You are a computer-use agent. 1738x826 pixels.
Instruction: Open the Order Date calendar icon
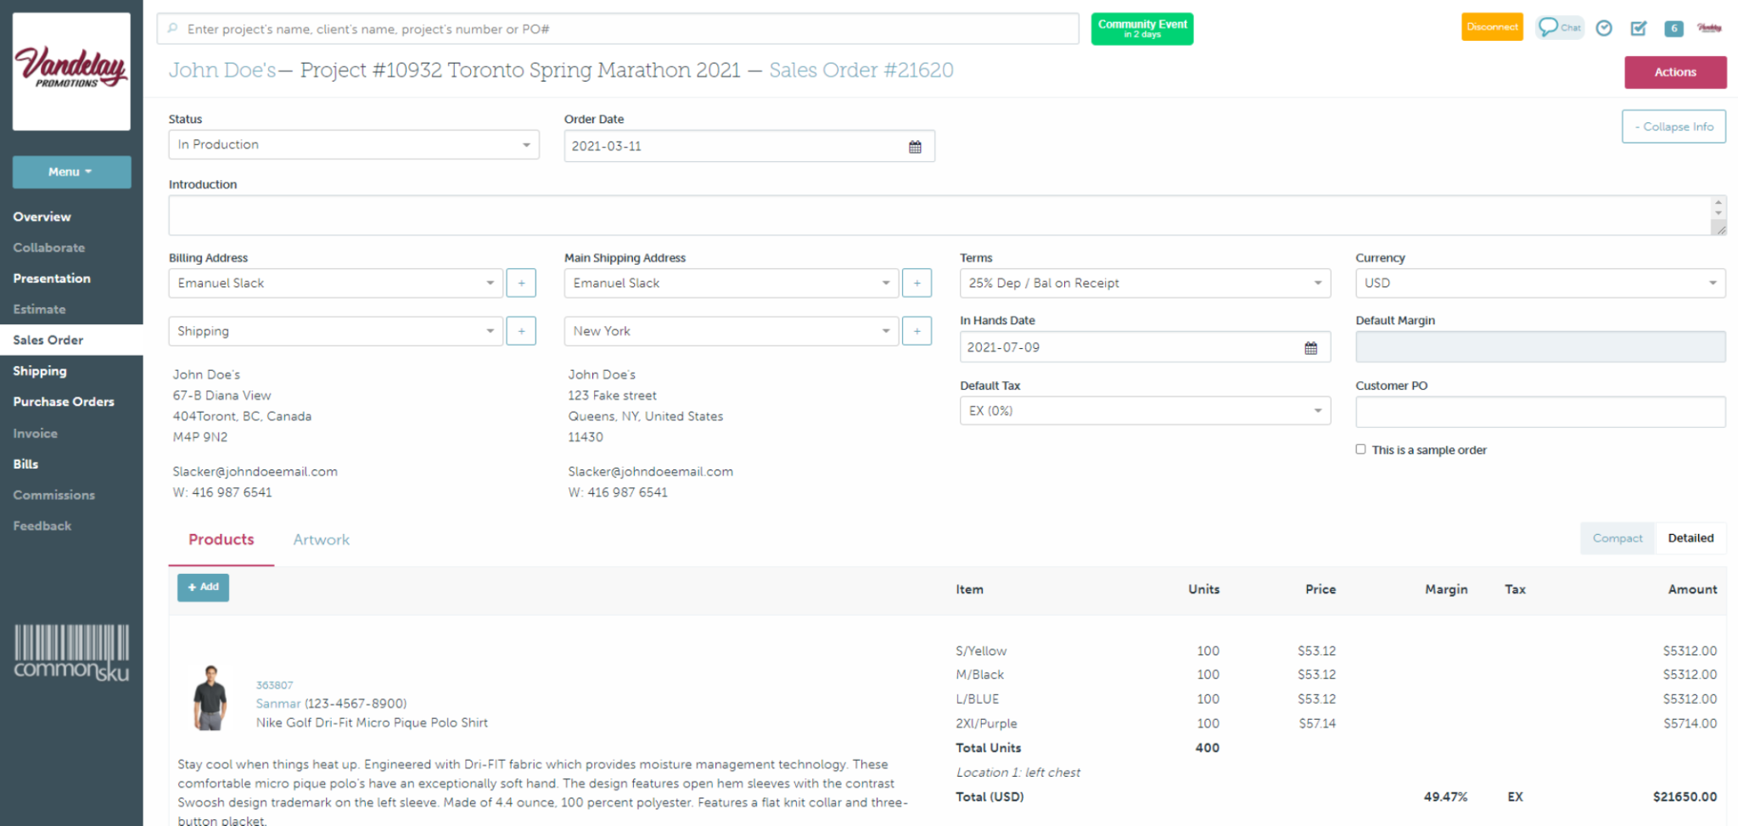[x=915, y=147]
